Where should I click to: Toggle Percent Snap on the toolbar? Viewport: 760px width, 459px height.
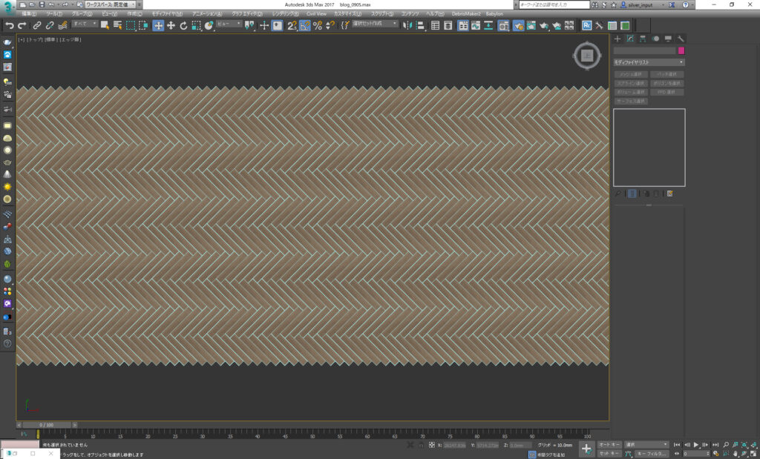click(x=318, y=25)
